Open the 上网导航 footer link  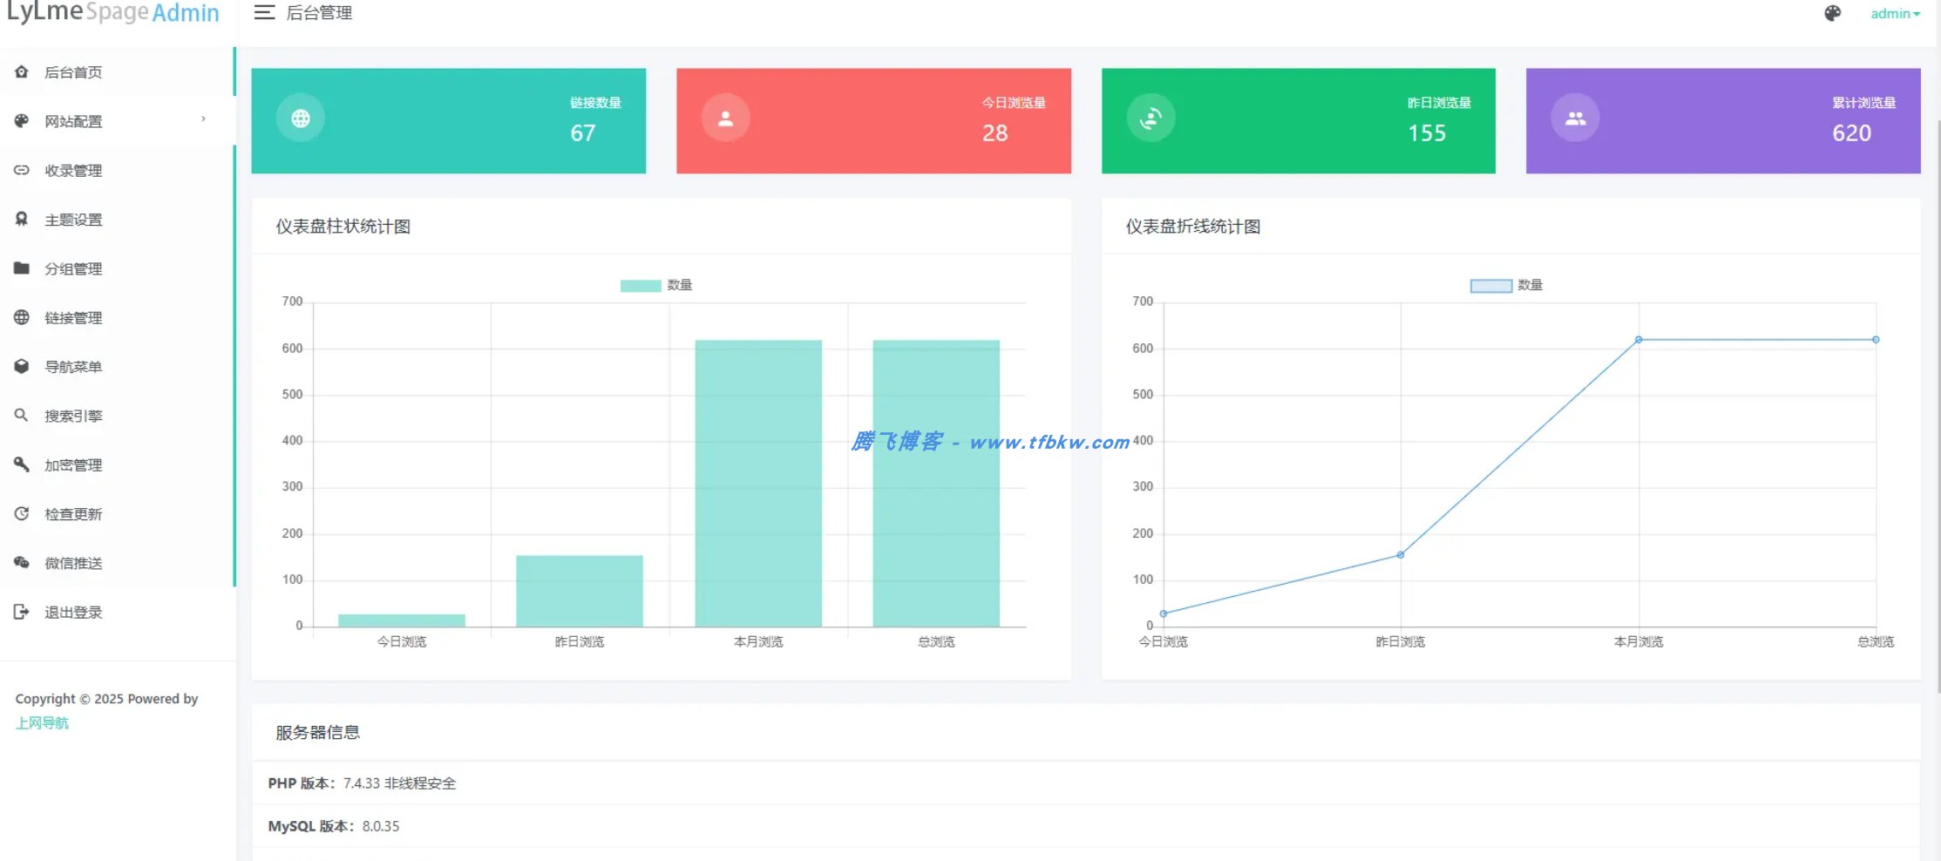pos(42,722)
